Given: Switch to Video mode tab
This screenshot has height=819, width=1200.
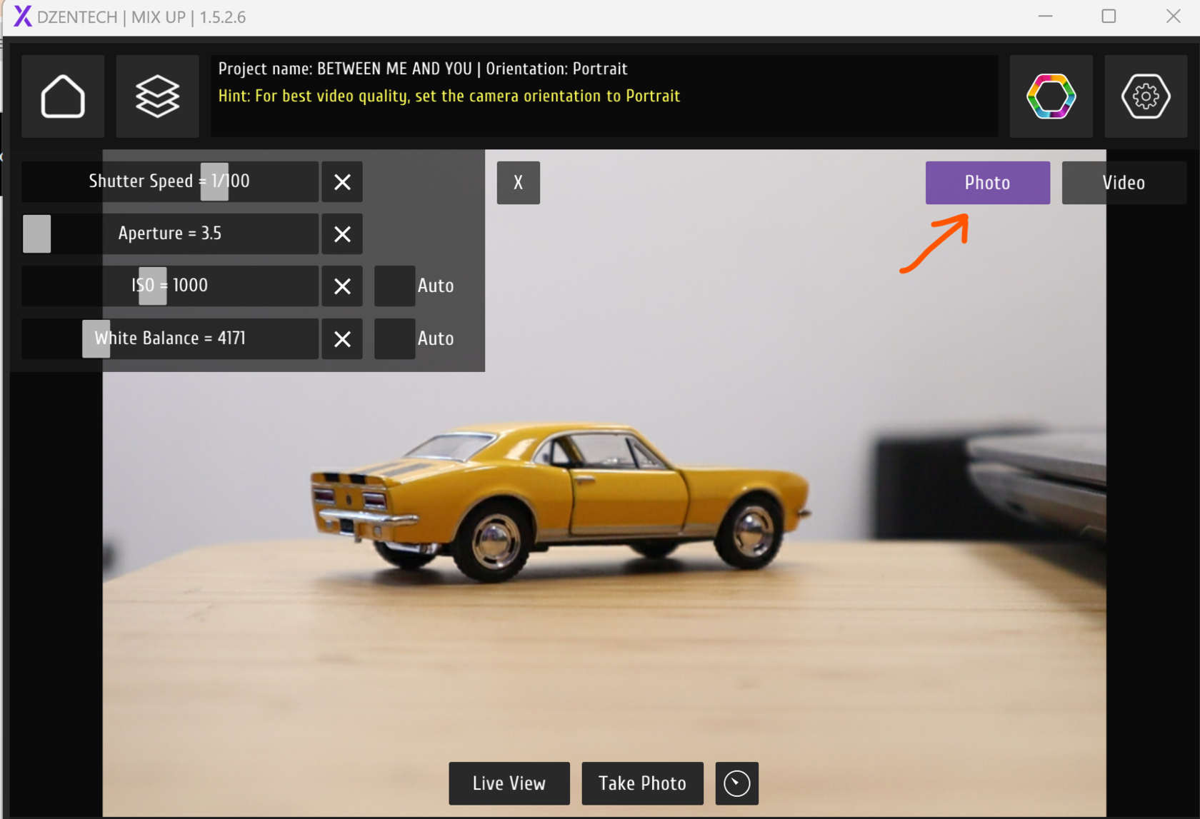Looking at the screenshot, I should point(1124,183).
